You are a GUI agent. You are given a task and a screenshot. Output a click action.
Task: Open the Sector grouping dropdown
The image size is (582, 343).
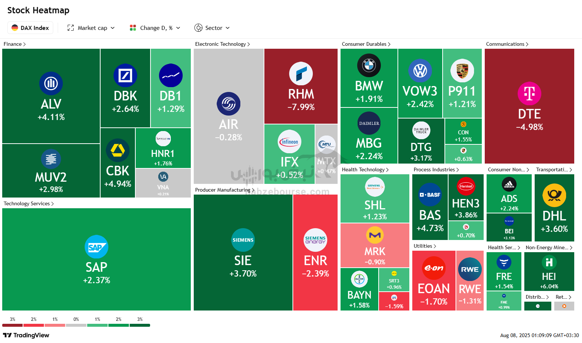click(x=212, y=28)
